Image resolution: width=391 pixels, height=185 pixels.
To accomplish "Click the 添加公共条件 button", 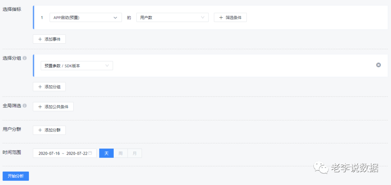I will pos(53,107).
